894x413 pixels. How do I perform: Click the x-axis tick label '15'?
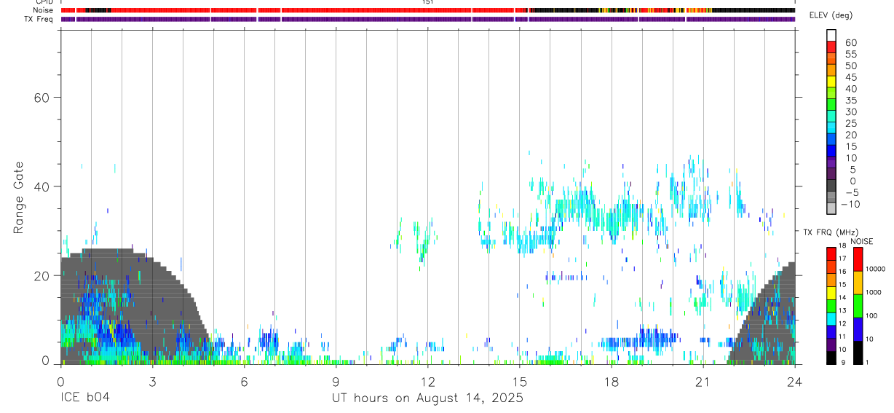click(x=519, y=382)
